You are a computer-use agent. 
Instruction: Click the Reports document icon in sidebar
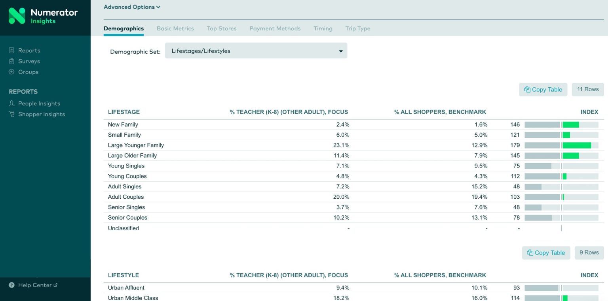point(11,51)
